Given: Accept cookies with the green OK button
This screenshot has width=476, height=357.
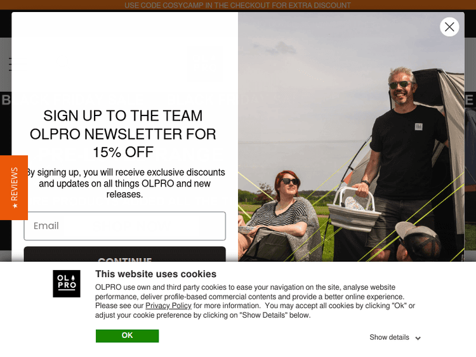Looking at the screenshot, I should [x=127, y=335].
